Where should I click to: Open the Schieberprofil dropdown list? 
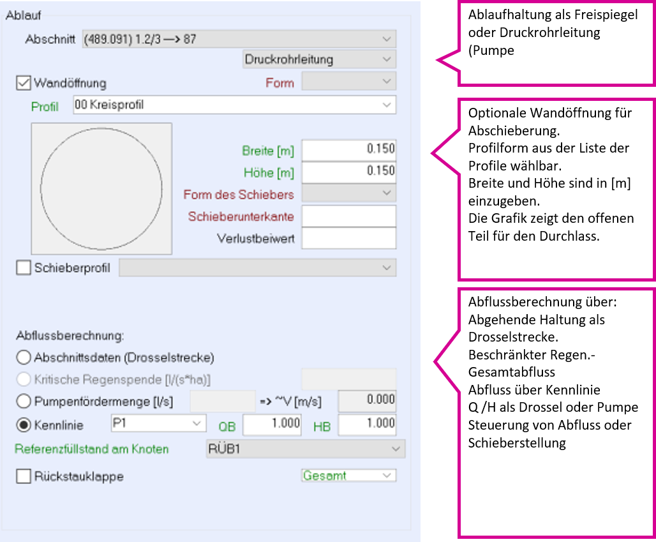click(x=257, y=268)
